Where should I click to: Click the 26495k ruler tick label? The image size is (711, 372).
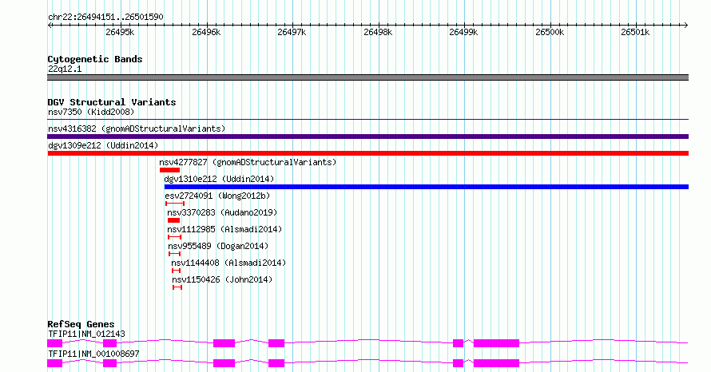pyautogui.click(x=120, y=32)
